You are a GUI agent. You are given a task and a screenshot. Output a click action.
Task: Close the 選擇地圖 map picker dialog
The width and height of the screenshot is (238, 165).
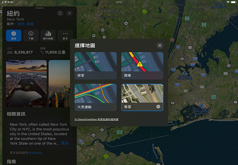(160, 45)
